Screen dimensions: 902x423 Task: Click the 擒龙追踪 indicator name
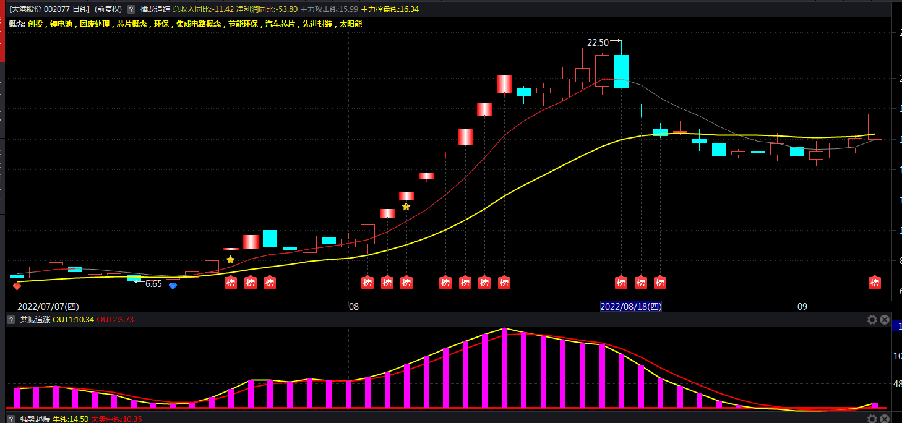(x=155, y=9)
